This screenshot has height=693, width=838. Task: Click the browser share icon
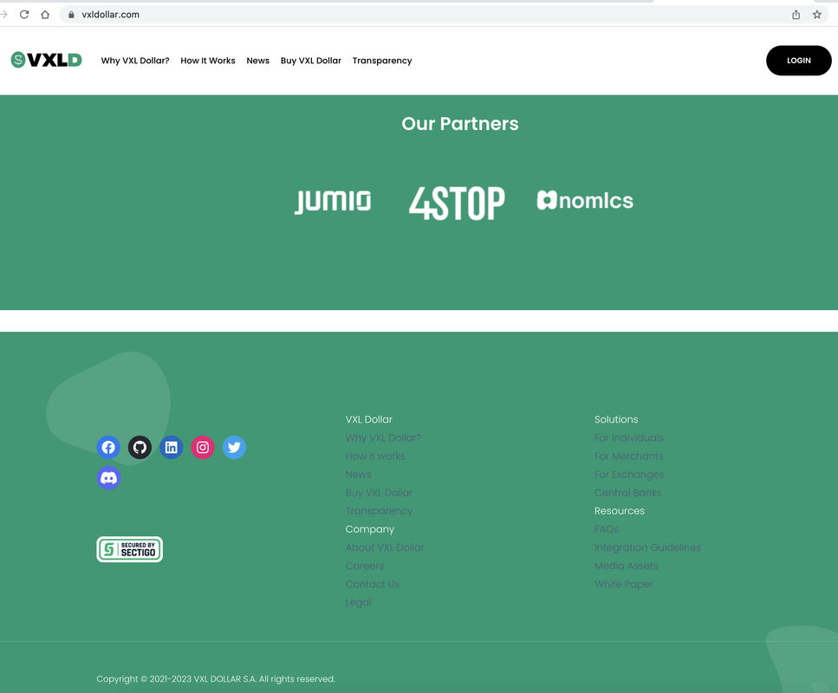tap(796, 15)
